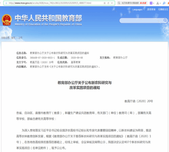The height and width of the screenshot is (152, 169).
Task: Click the 内容概述 summary text line
Action: (x=65, y=67)
